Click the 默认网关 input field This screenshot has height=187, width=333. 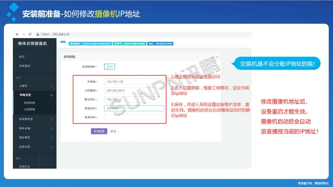pos(134,99)
